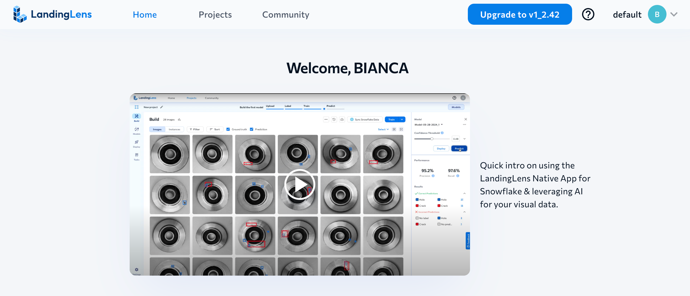The width and height of the screenshot is (690, 296).
Task: Open the help question mark icon
Action: [588, 14]
